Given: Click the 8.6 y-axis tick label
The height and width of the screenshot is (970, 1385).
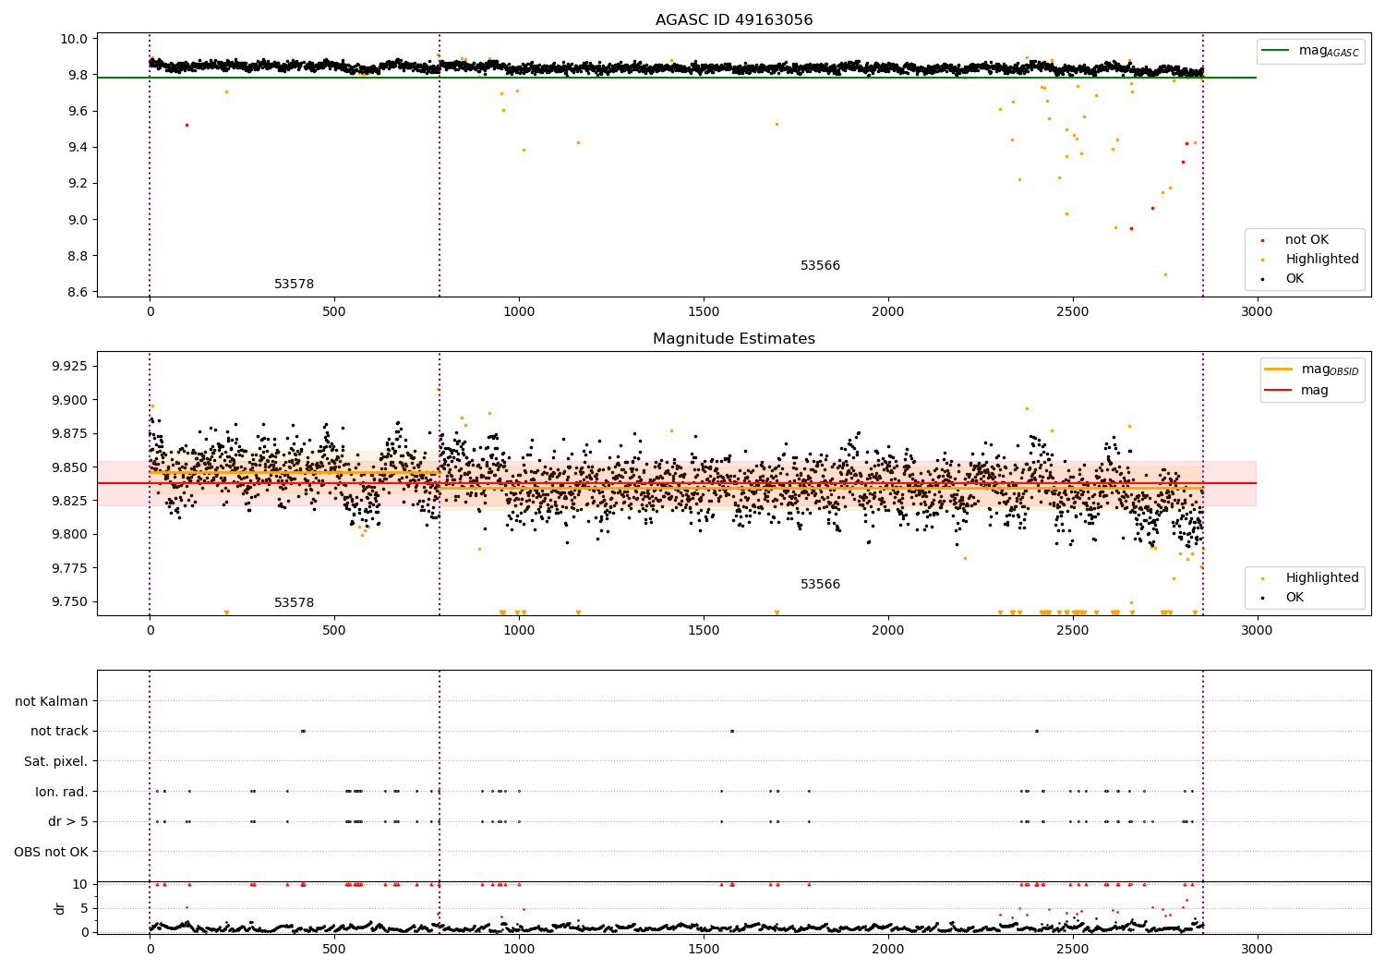Looking at the screenshot, I should click(78, 292).
